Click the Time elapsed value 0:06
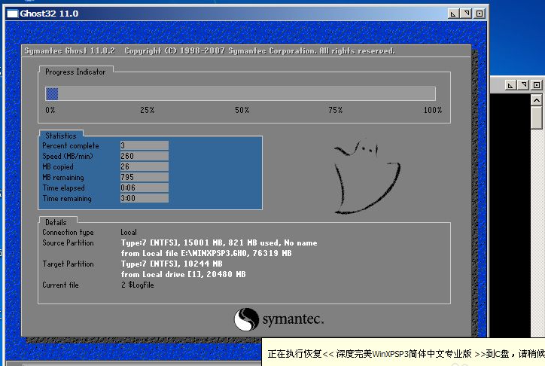Image resolution: width=545 pixels, height=366 pixels. point(145,188)
